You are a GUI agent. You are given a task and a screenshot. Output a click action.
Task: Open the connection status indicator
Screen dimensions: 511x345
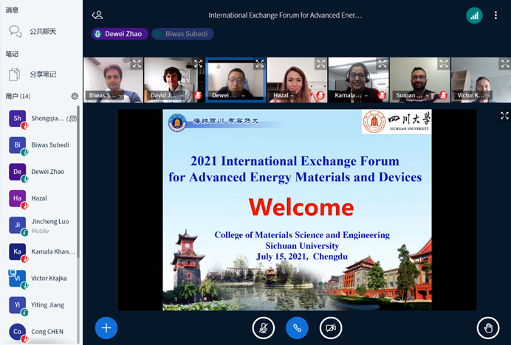coord(474,15)
